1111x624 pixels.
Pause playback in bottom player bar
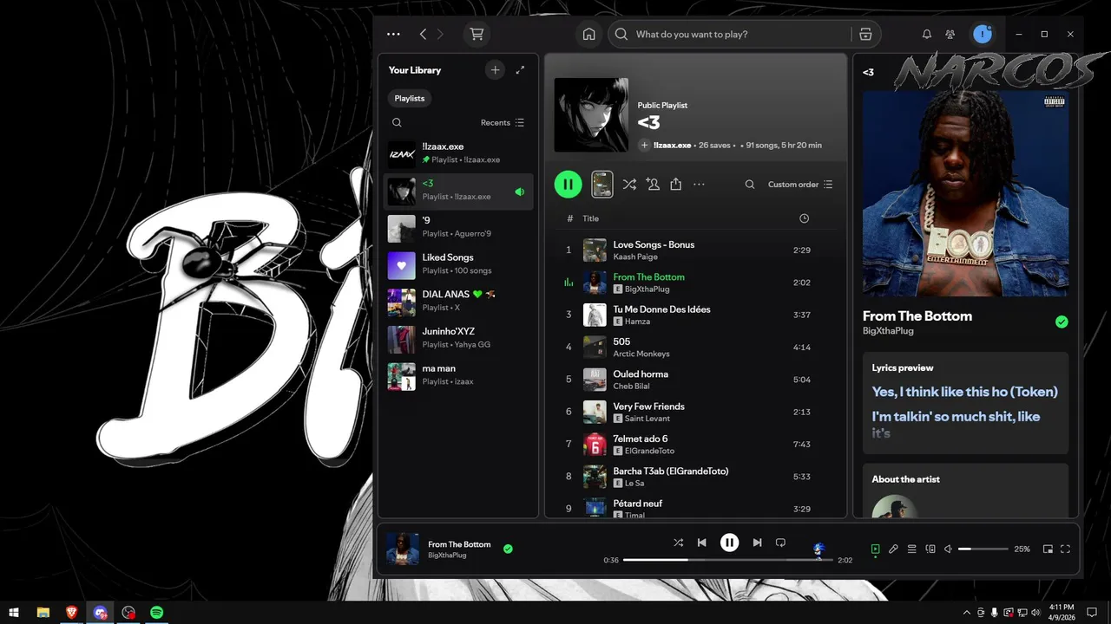point(729,543)
